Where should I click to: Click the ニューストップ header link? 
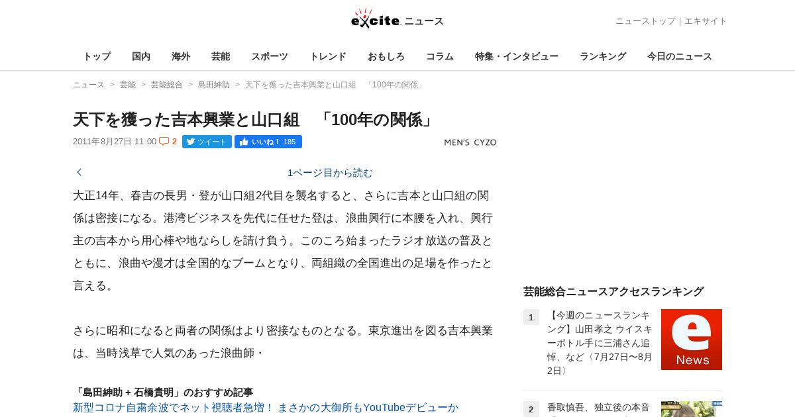pos(645,21)
